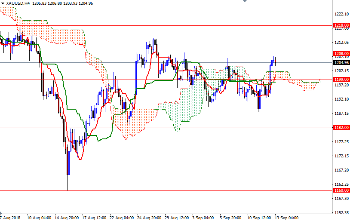Click the 1187.15 price scale value
The width and height of the screenshot is (350, 221).
tap(341, 114)
